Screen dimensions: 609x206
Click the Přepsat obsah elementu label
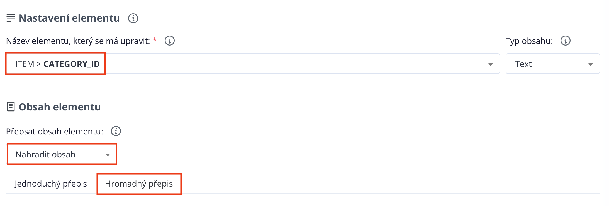55,131
